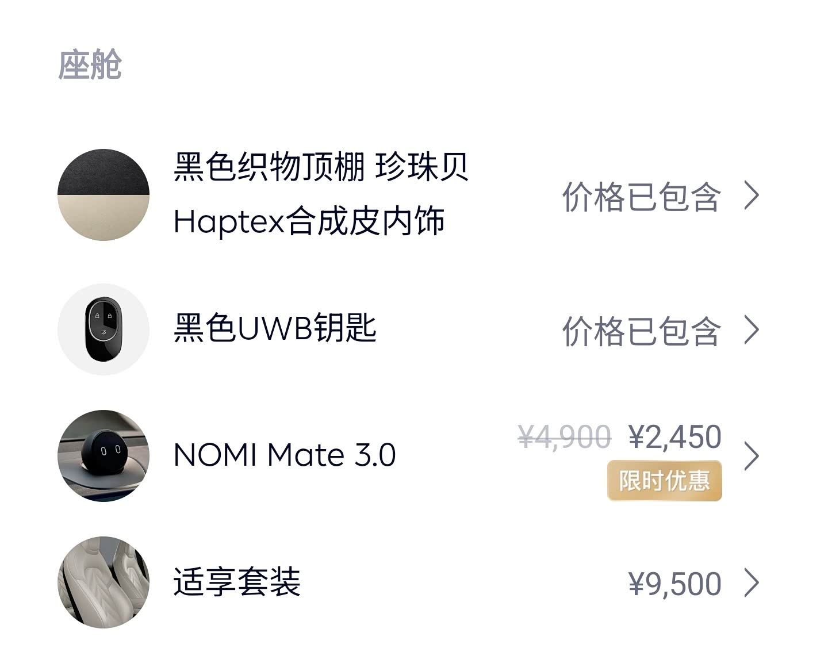Image resolution: width=828 pixels, height=671 pixels.
Task: Open the 适享套装 package label
Action: [x=237, y=582]
